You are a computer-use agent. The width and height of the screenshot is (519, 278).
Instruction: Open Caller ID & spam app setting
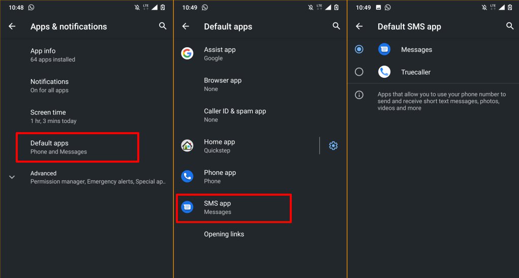coord(235,115)
